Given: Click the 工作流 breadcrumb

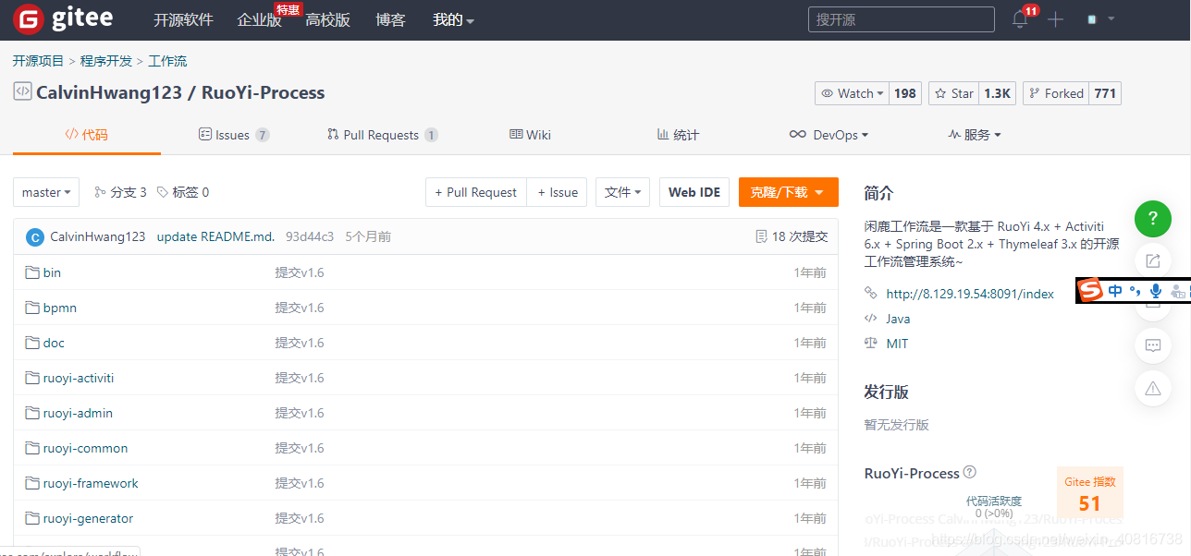Looking at the screenshot, I should tap(167, 61).
